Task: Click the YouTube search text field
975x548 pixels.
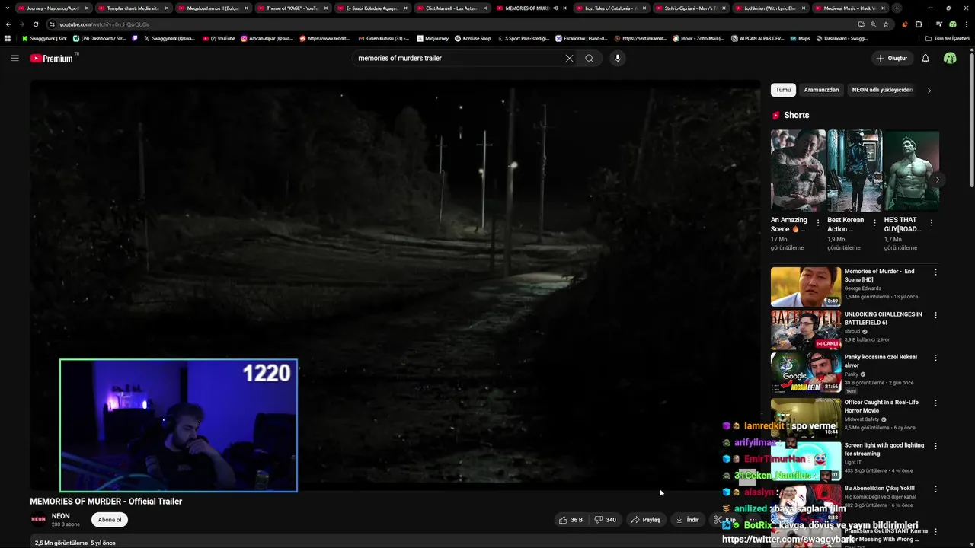Action: coord(457,58)
